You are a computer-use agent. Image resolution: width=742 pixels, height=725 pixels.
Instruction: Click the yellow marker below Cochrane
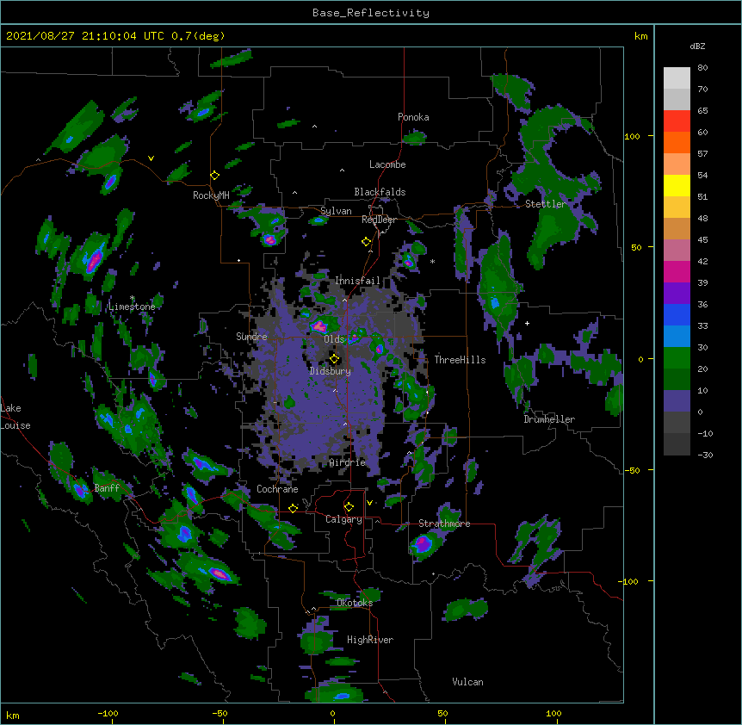[x=293, y=508]
